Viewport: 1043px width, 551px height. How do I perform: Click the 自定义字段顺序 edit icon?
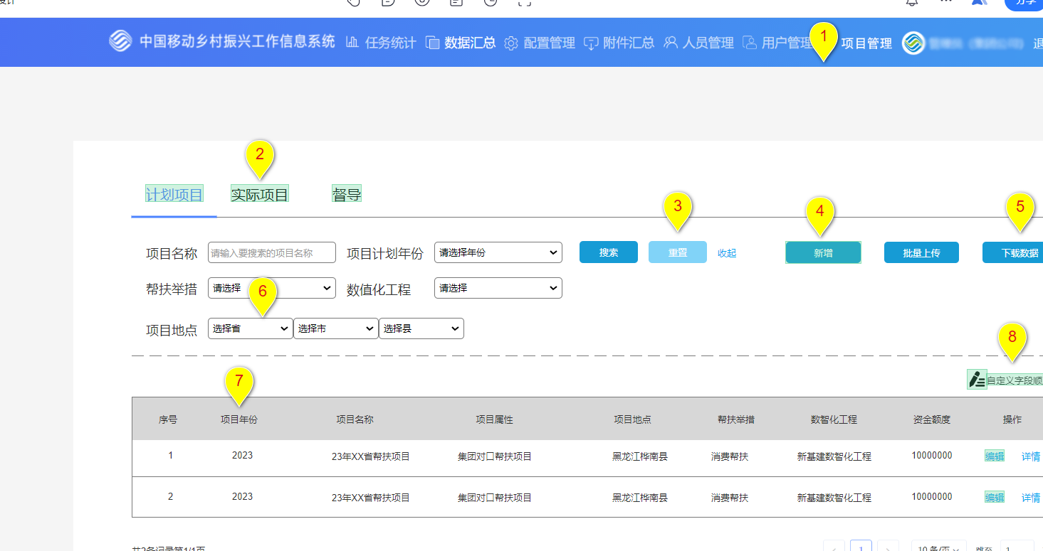[x=977, y=380]
